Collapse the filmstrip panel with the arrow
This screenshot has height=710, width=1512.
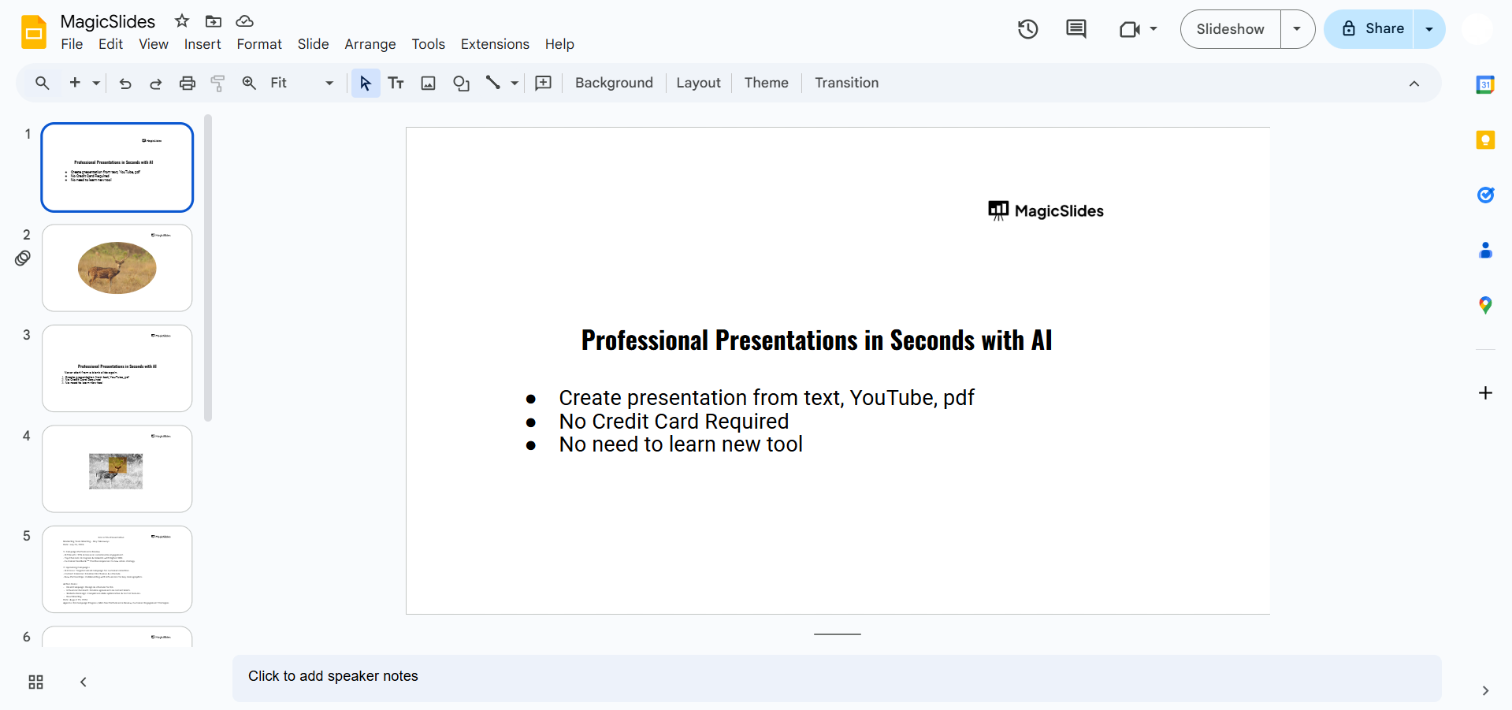coord(84,682)
